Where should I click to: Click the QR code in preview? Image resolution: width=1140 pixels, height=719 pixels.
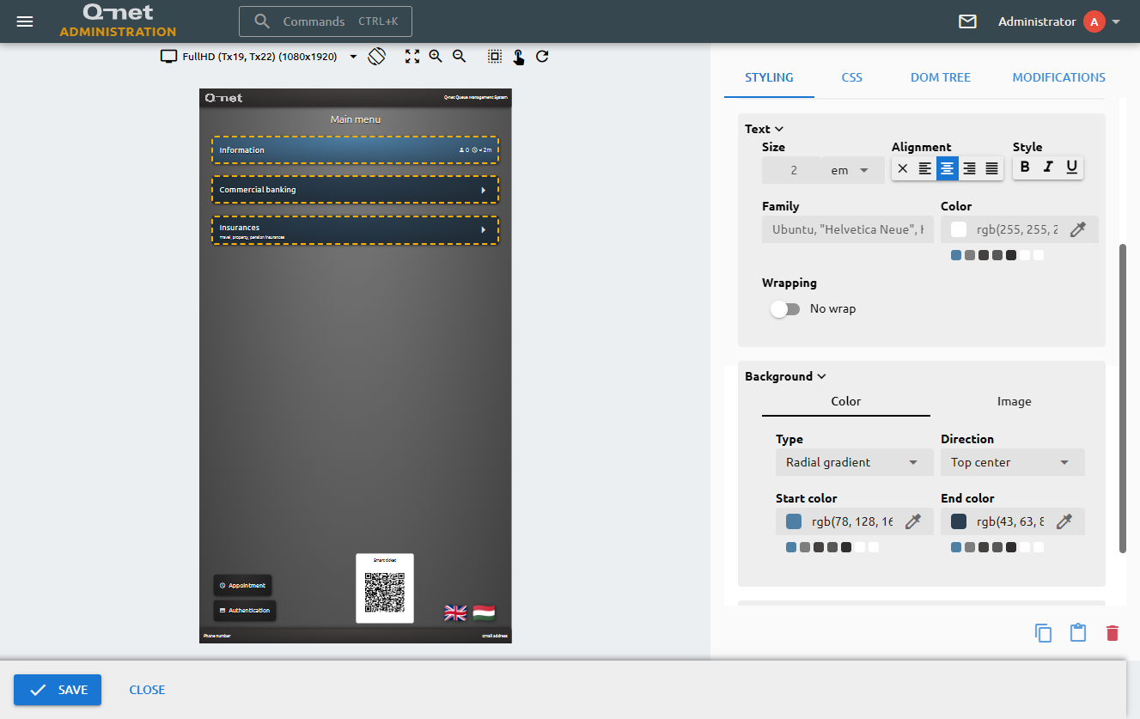click(x=385, y=593)
